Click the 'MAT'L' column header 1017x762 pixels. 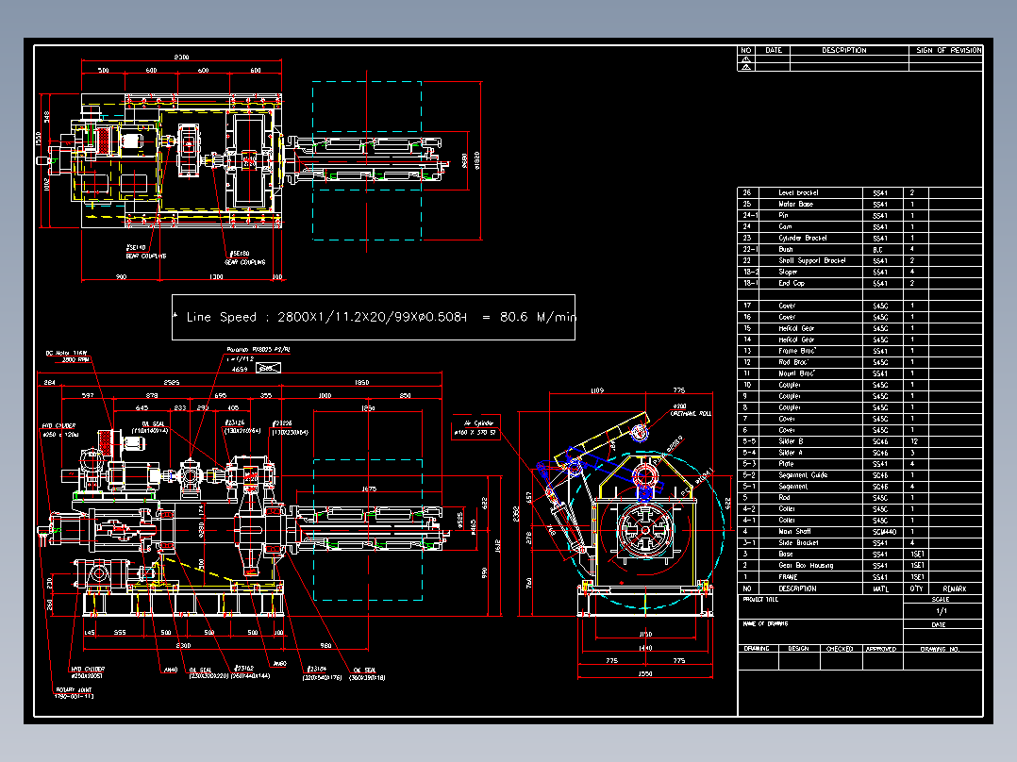coord(881,588)
